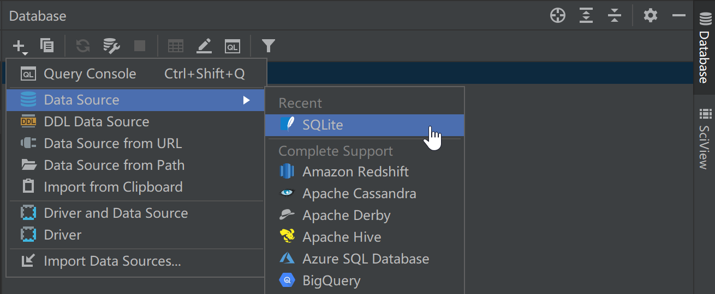Select Amazon Redshift data source

pyautogui.click(x=355, y=172)
